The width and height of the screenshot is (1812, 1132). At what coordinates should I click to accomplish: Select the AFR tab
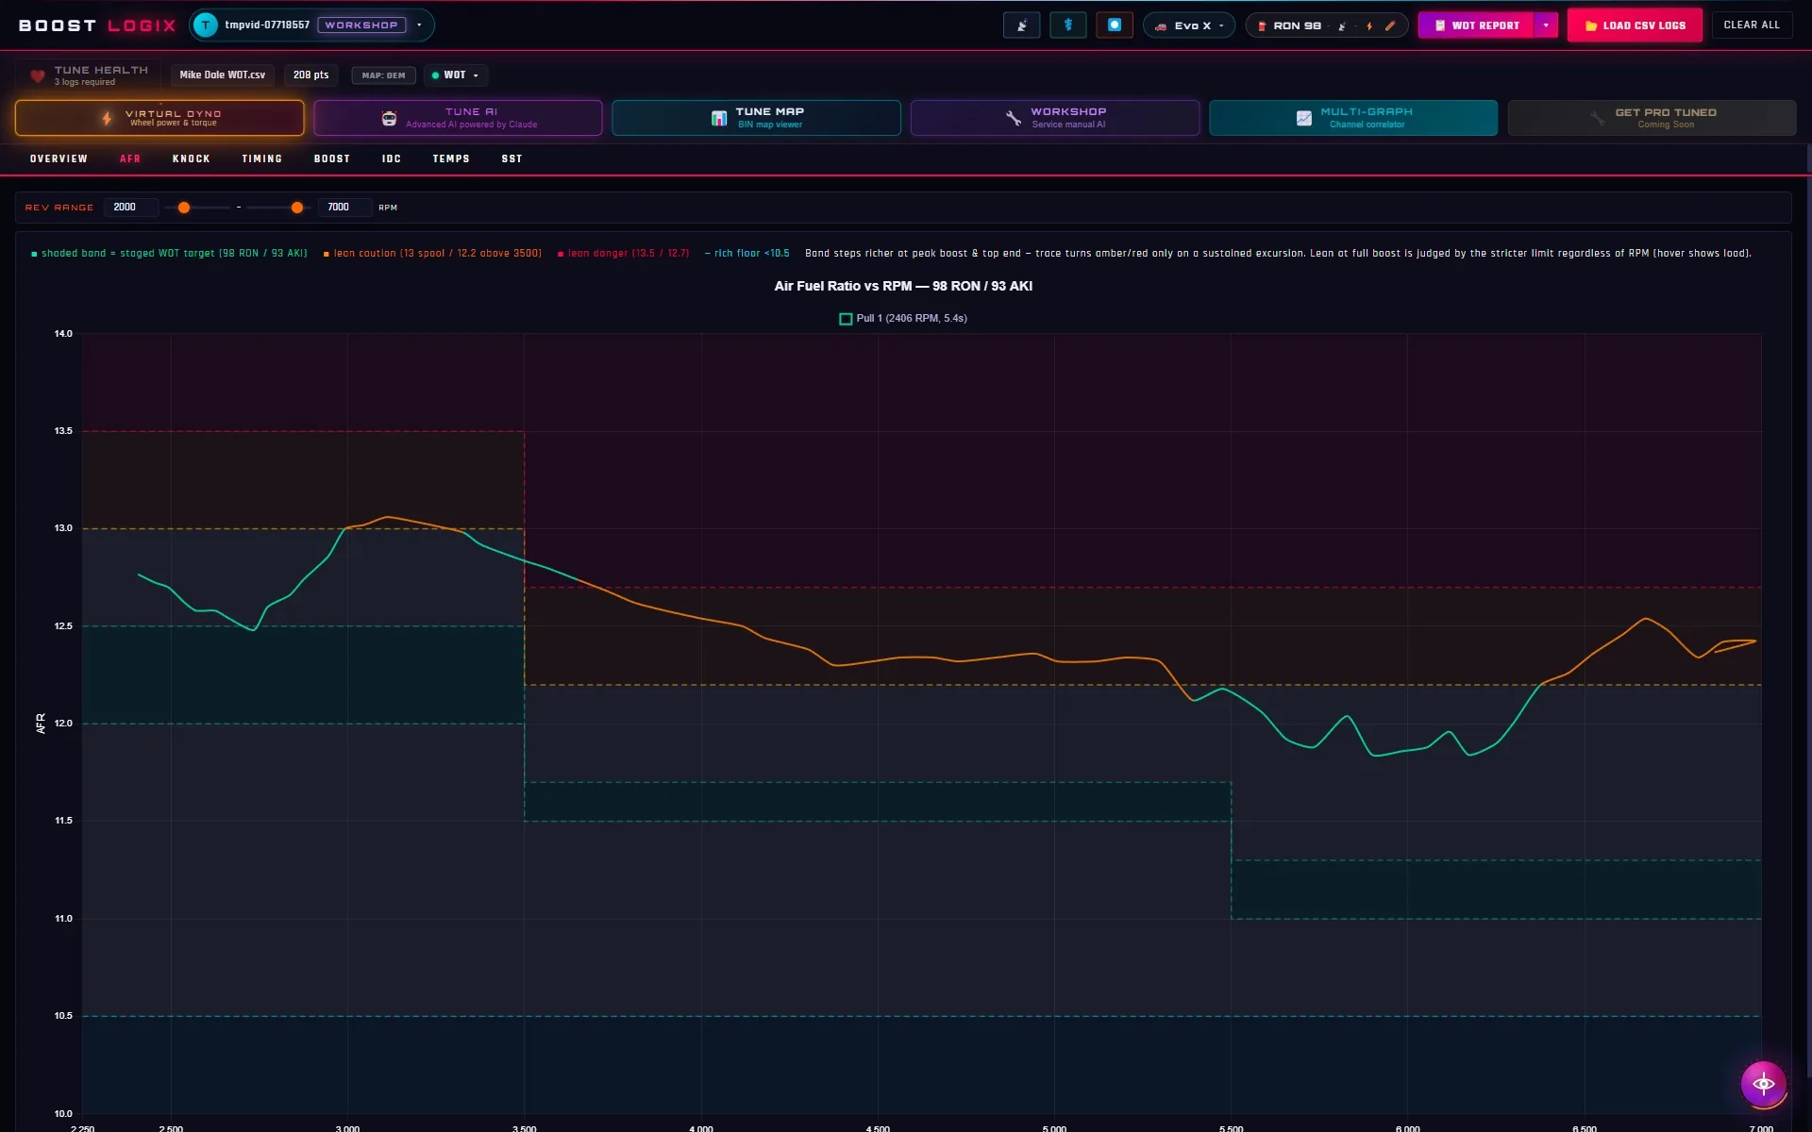pyautogui.click(x=130, y=158)
